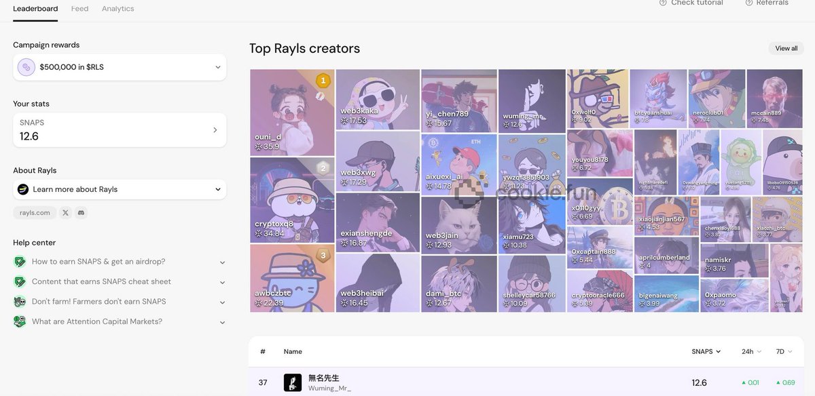Open the Feed tab
The image size is (815, 396).
pyautogui.click(x=79, y=9)
